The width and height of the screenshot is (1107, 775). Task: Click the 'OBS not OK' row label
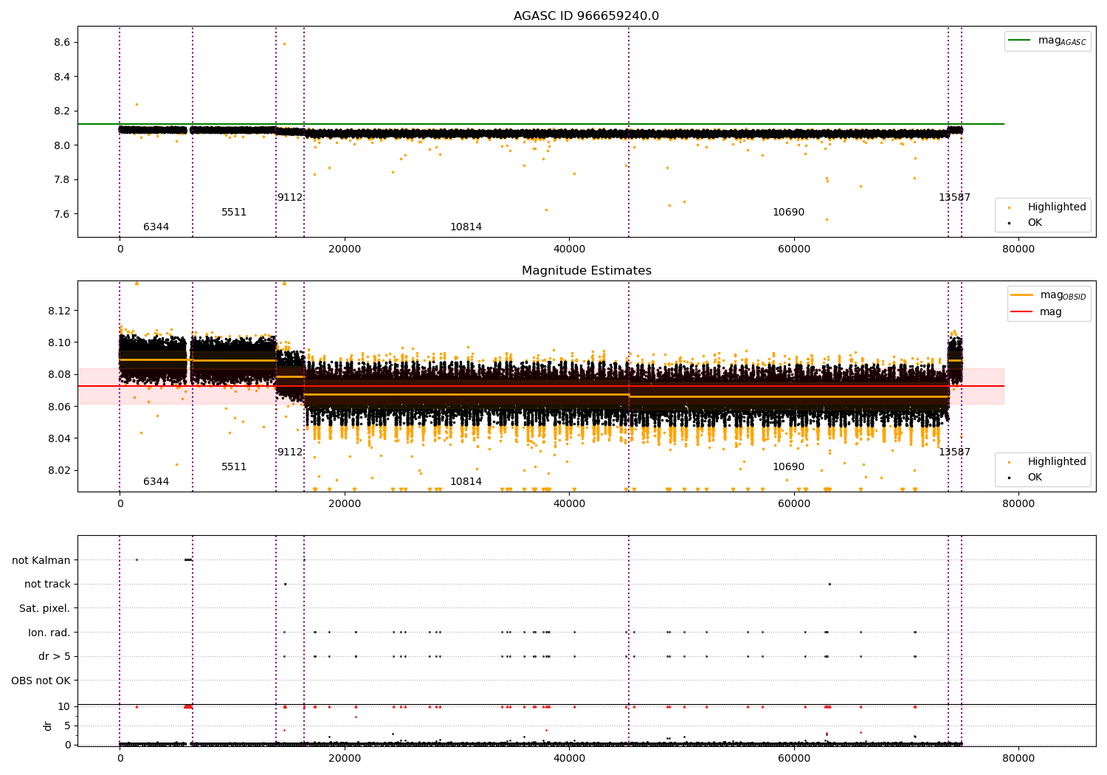coord(41,681)
